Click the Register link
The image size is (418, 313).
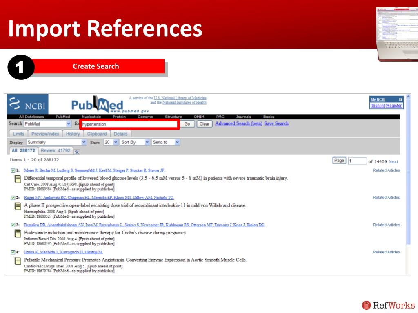pyautogui.click(x=394, y=106)
